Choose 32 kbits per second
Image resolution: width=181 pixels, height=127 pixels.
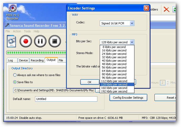pyautogui.click(x=117, y=57)
